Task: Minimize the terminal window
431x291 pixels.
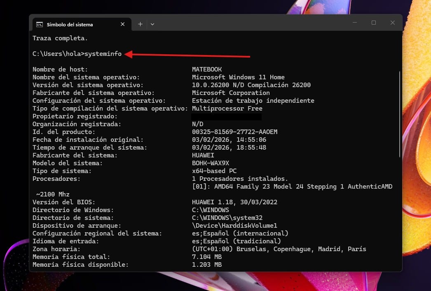Action: pos(355,23)
